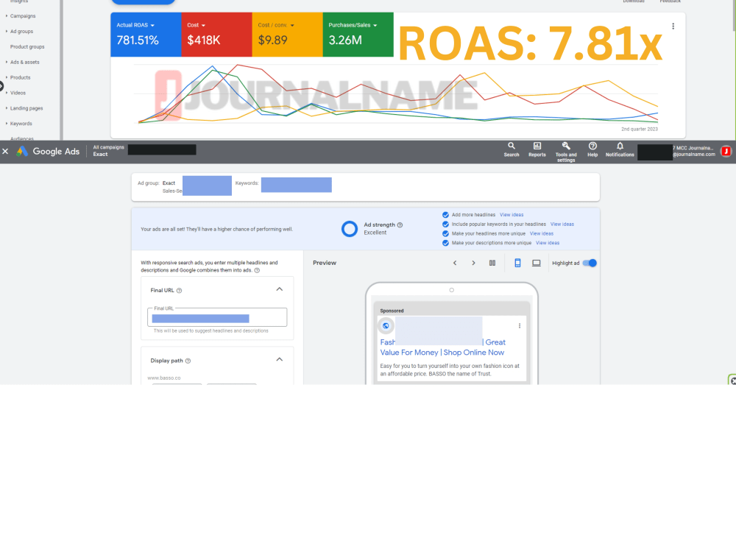Click checkmark for Include popular keywords
Screen dimensions: 736x552
(445, 224)
